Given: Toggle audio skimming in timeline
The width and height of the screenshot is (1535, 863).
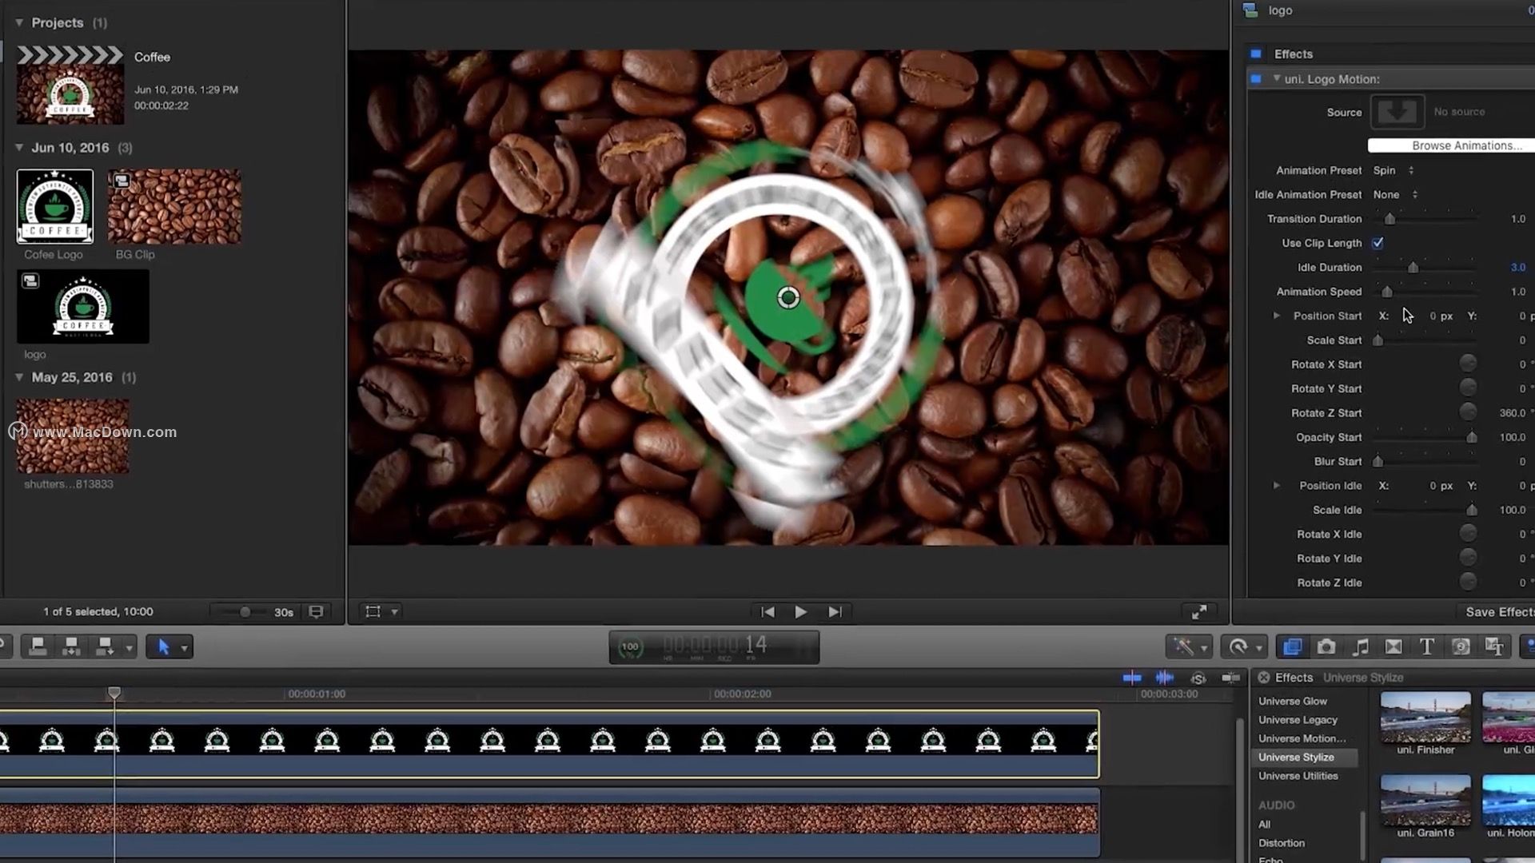Looking at the screenshot, I should click(1165, 678).
